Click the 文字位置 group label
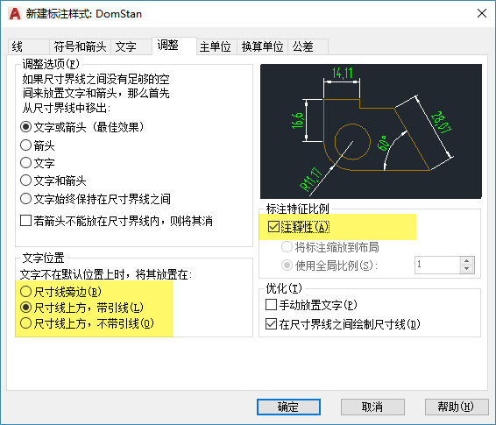496x425 pixels. coord(43,258)
